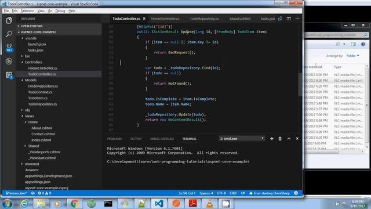Image resolution: width=371 pixels, height=209 pixels.
Task: Open _ViewImports.cshtml in the explorer
Action: coord(44,152)
